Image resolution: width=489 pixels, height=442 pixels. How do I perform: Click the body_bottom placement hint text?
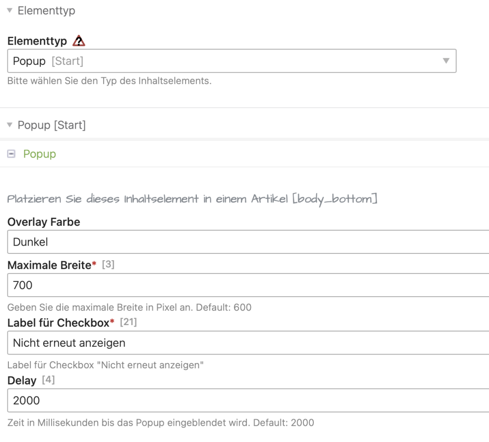(x=192, y=200)
